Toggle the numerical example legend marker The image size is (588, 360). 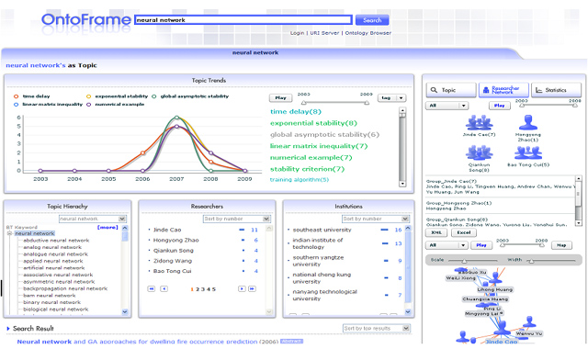[x=89, y=105]
